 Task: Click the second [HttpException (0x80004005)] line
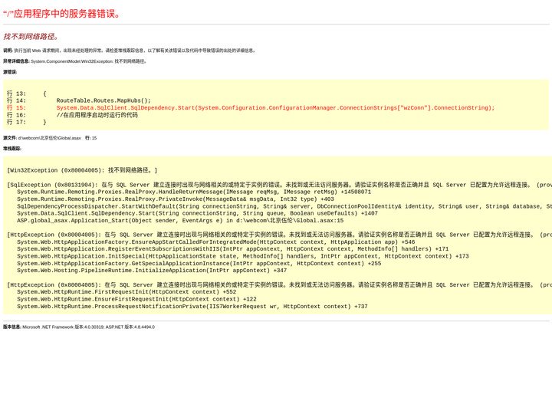[280, 285]
